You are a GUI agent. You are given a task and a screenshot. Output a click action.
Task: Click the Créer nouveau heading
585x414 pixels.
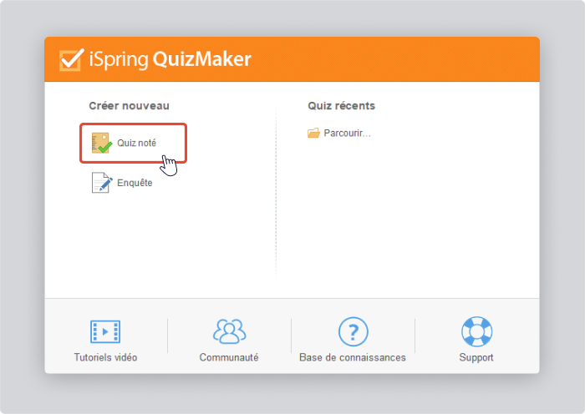click(x=129, y=106)
